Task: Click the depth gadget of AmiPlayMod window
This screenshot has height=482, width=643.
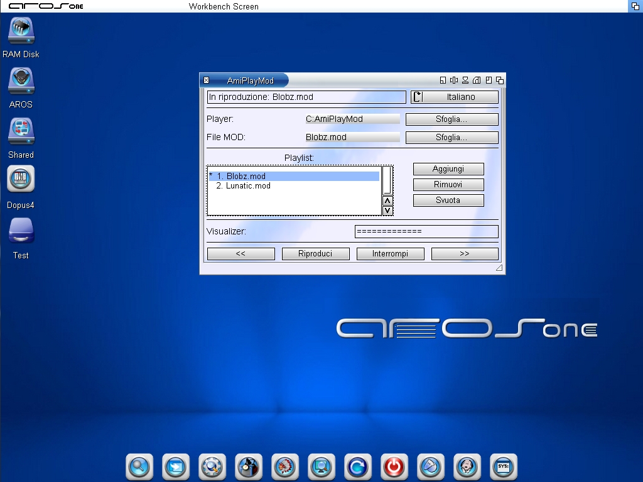Action: (499, 80)
